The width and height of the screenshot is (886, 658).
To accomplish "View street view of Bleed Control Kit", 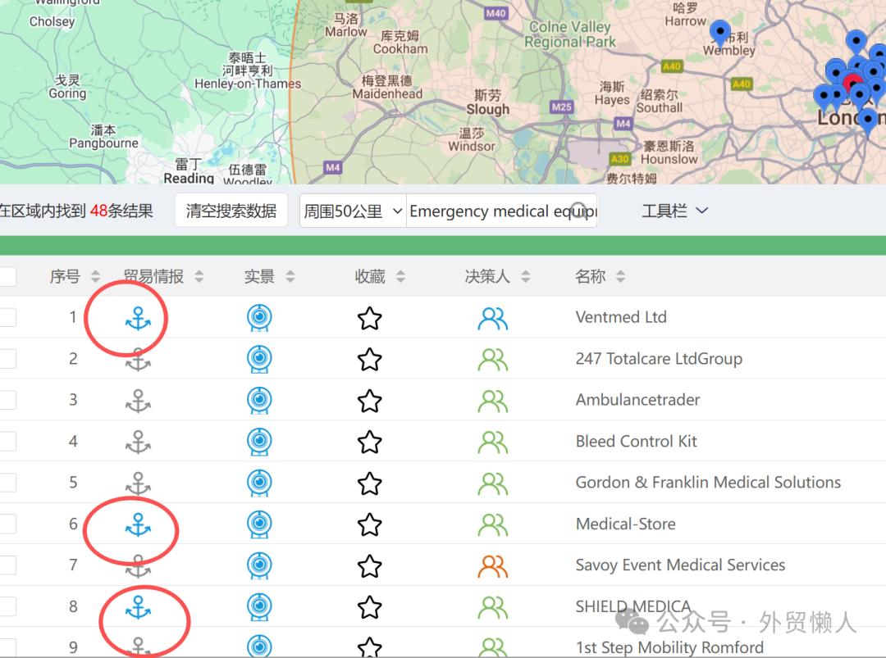I will pyautogui.click(x=259, y=442).
